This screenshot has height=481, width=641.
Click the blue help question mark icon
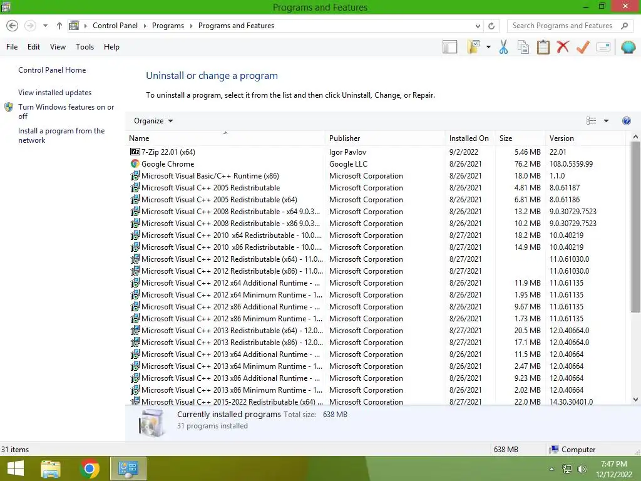[626, 121]
